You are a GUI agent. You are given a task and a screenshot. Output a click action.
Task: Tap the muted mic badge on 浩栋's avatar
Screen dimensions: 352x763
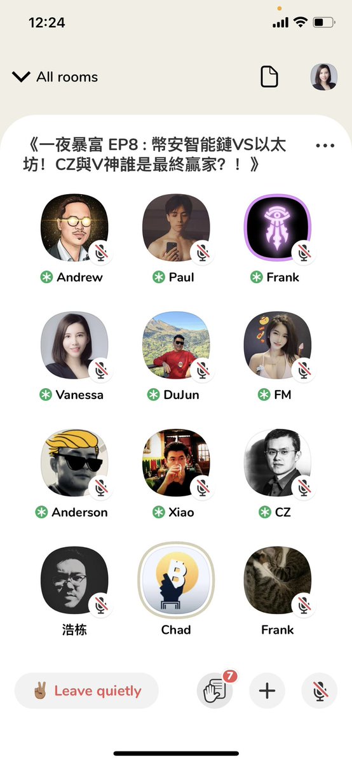(100, 605)
